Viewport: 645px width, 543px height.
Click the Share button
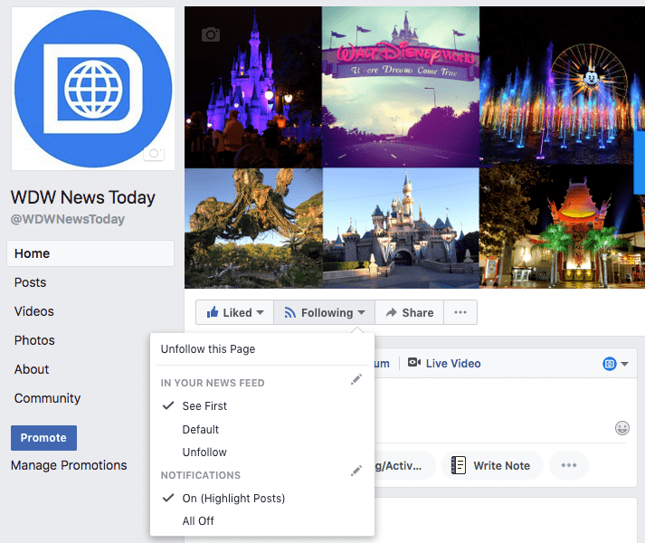click(409, 312)
